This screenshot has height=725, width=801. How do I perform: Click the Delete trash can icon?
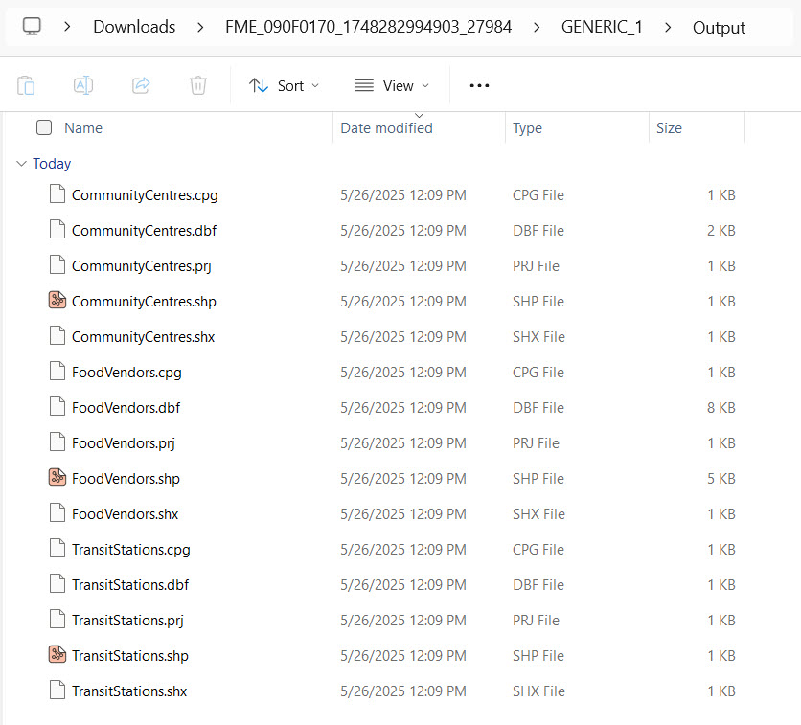(x=198, y=85)
